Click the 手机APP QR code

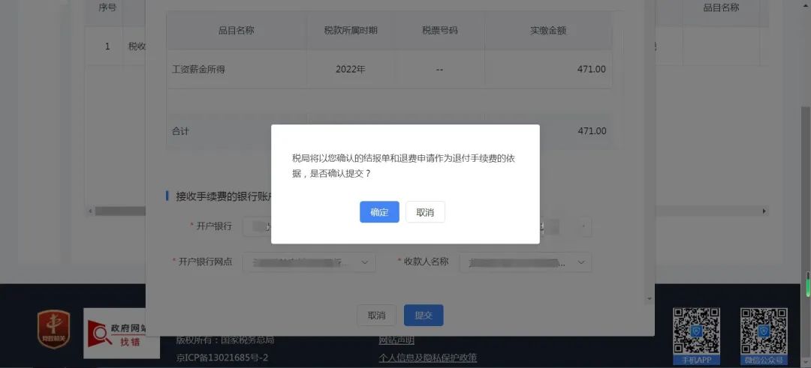tap(696, 336)
